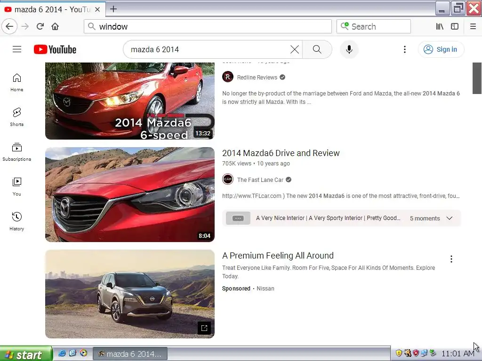
Task: Open browser library icon
Action: pyautogui.click(x=440, y=26)
